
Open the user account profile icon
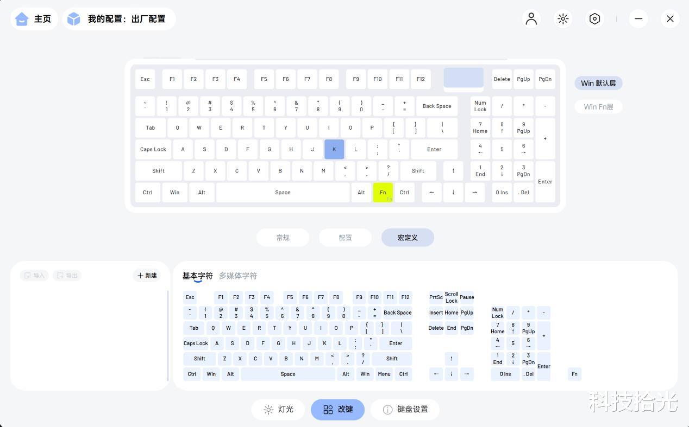pyautogui.click(x=531, y=19)
